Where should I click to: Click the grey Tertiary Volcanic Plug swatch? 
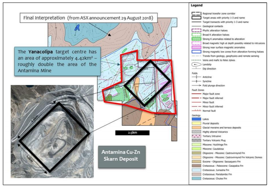tap(196, 140)
